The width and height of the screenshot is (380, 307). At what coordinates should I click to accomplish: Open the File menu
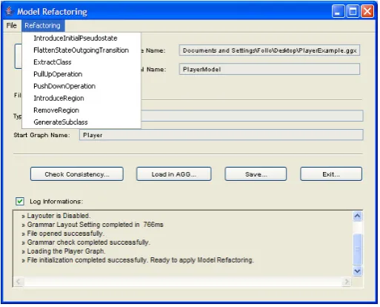point(12,25)
